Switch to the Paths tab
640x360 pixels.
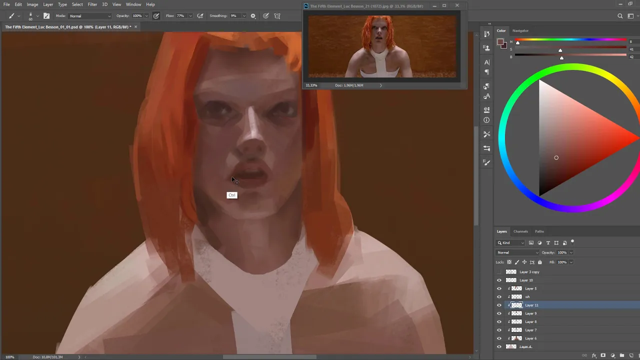539,231
